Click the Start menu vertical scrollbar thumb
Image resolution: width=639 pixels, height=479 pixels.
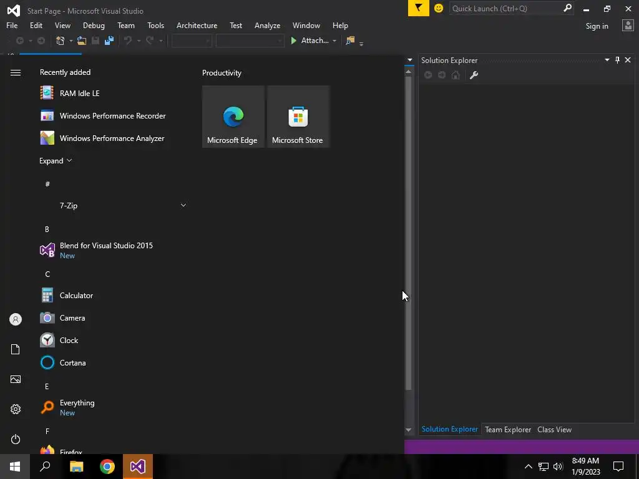pyautogui.click(x=408, y=232)
